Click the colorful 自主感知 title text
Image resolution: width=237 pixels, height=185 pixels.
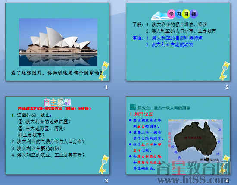pos(57,102)
